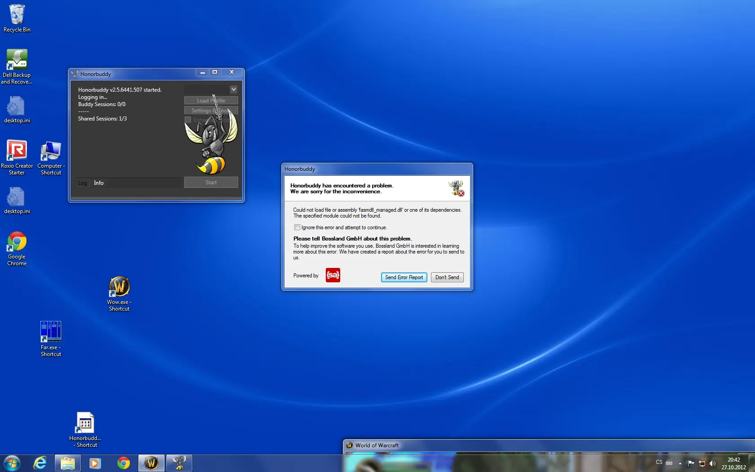The width and height of the screenshot is (755, 472).
Task: Click 'Honorbuddy v2.5.6441.507 started.' text
Action: click(120, 90)
